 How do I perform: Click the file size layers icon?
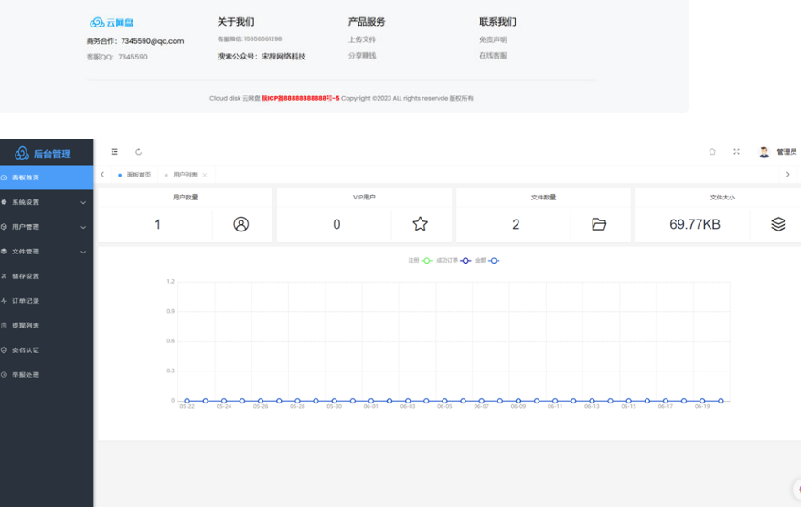pyautogui.click(x=778, y=224)
